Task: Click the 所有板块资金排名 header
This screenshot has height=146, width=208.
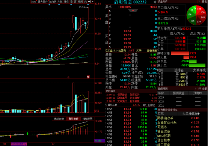Action: [x=167, y=110]
